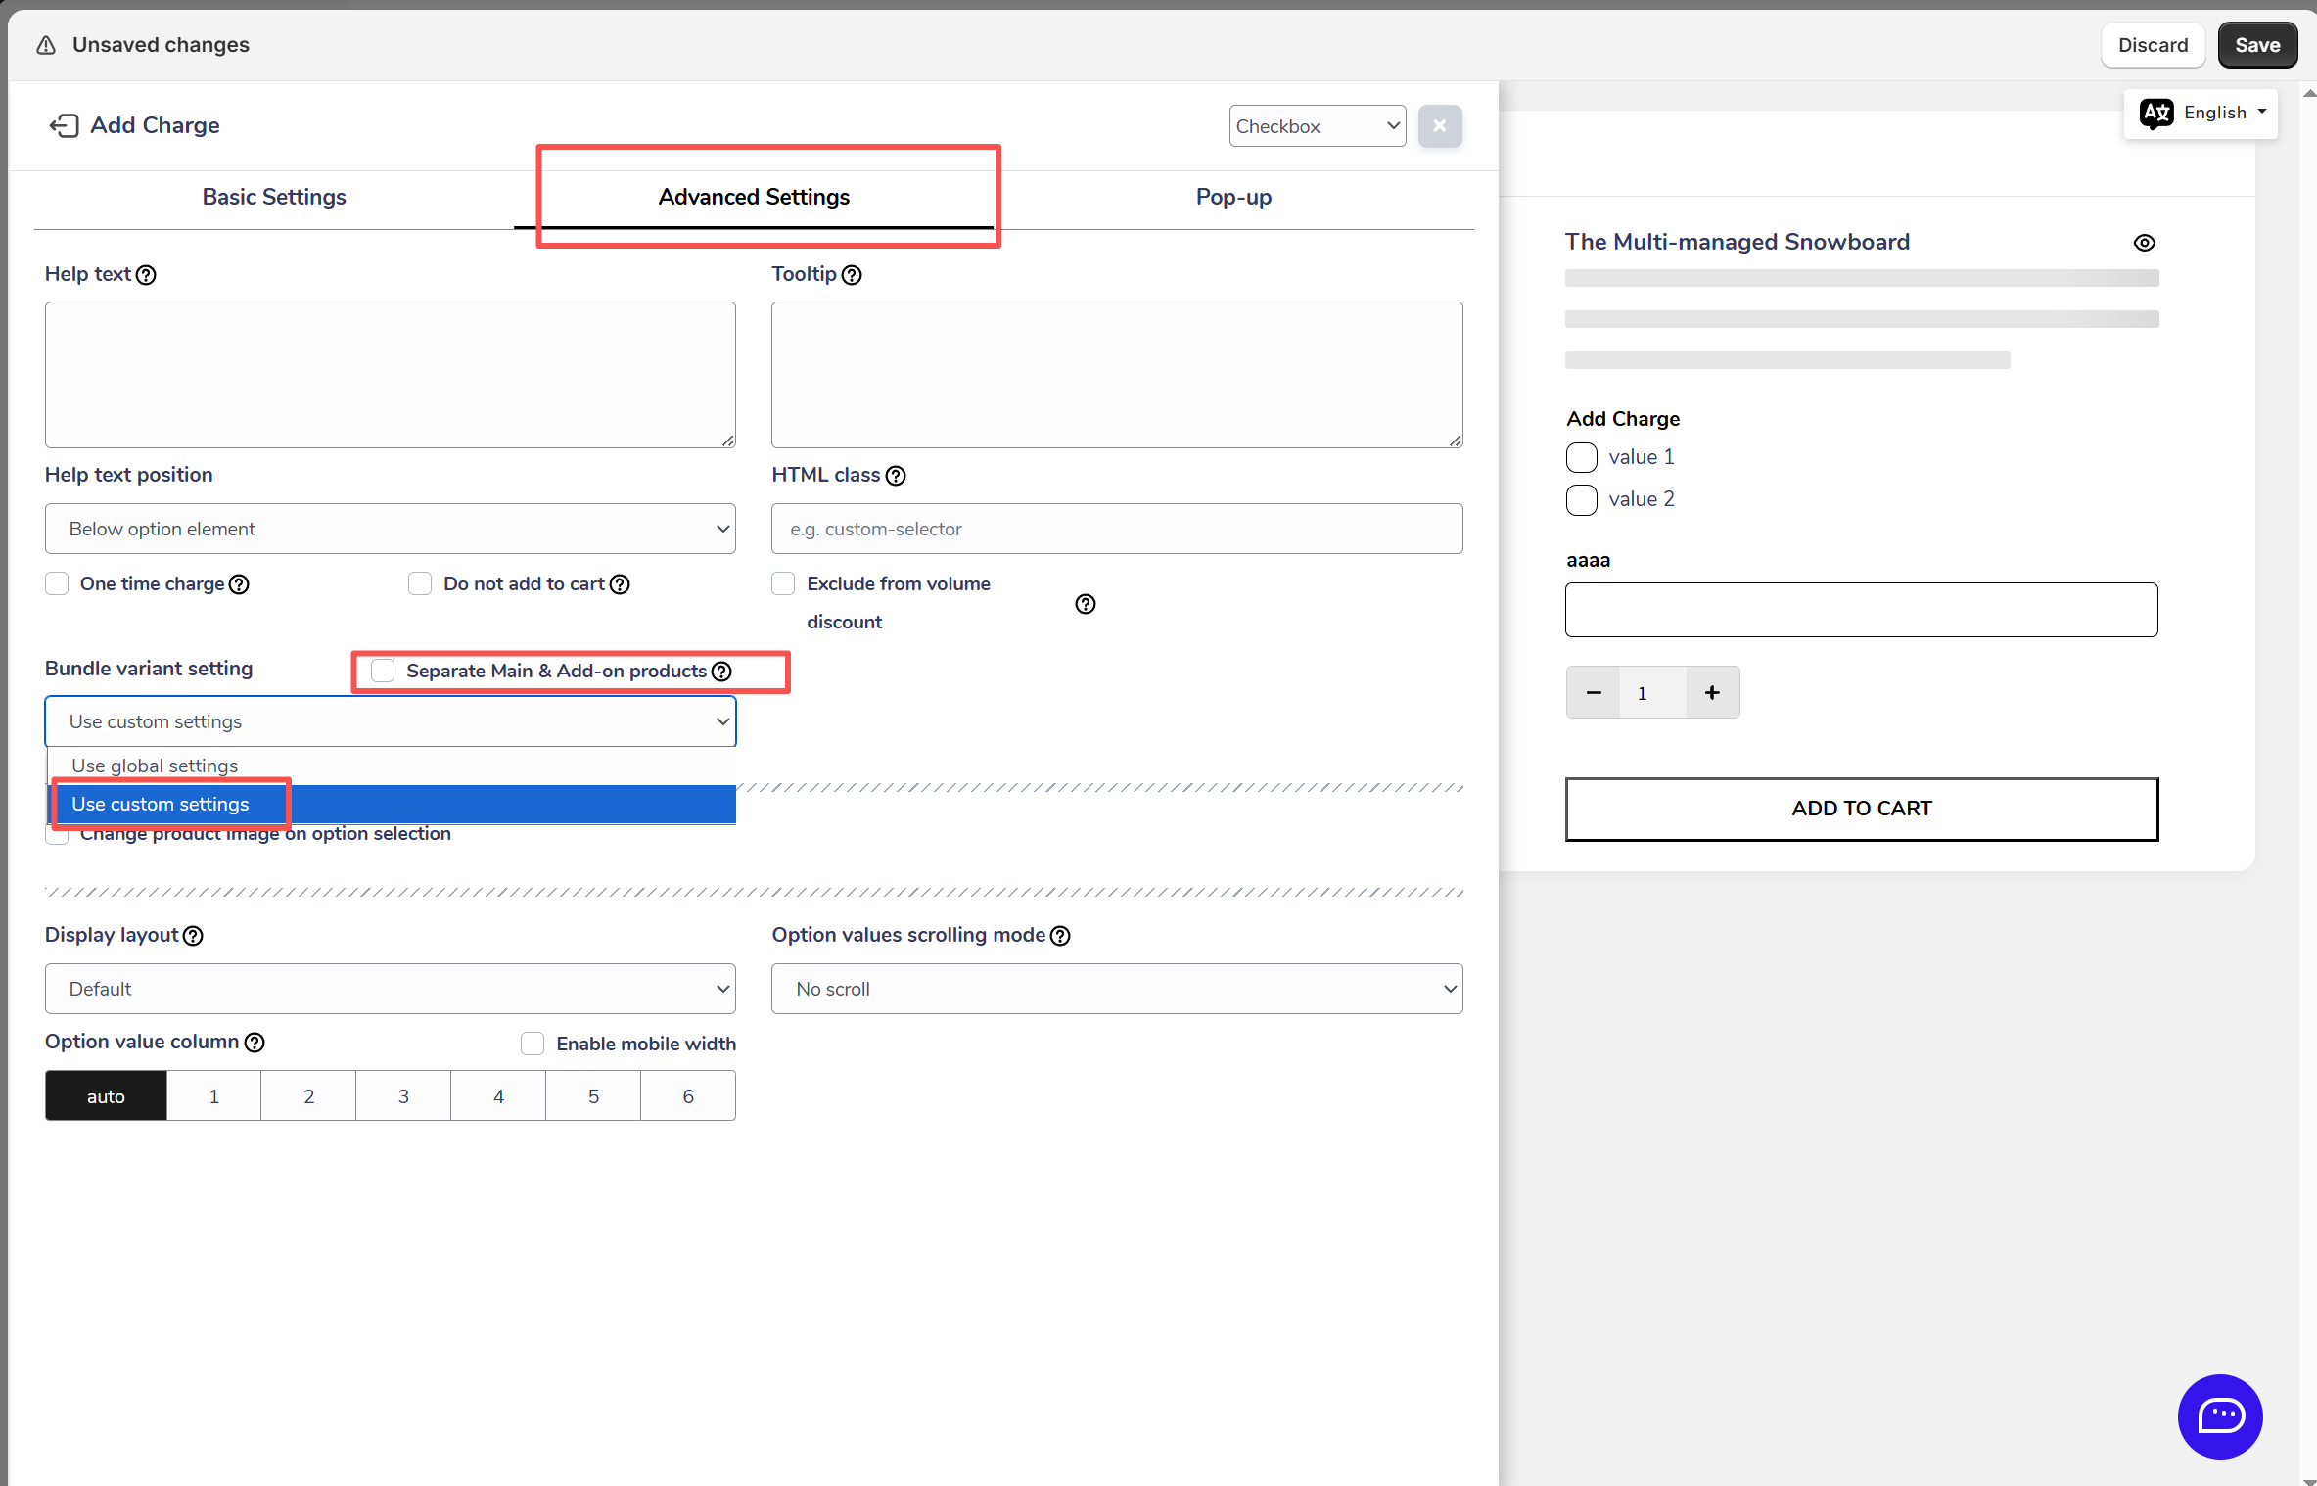This screenshot has width=2317, height=1486.
Task: Increase quantity with the plus stepper
Action: pos(1712,693)
